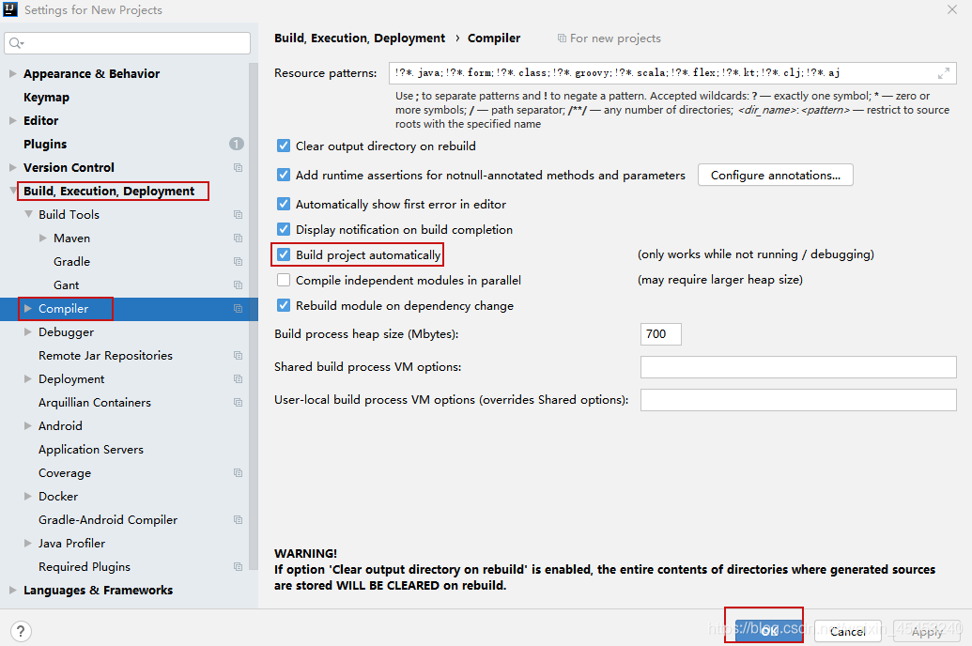This screenshot has height=646, width=972.
Task: Uncheck Build project automatically
Action: [x=284, y=254]
